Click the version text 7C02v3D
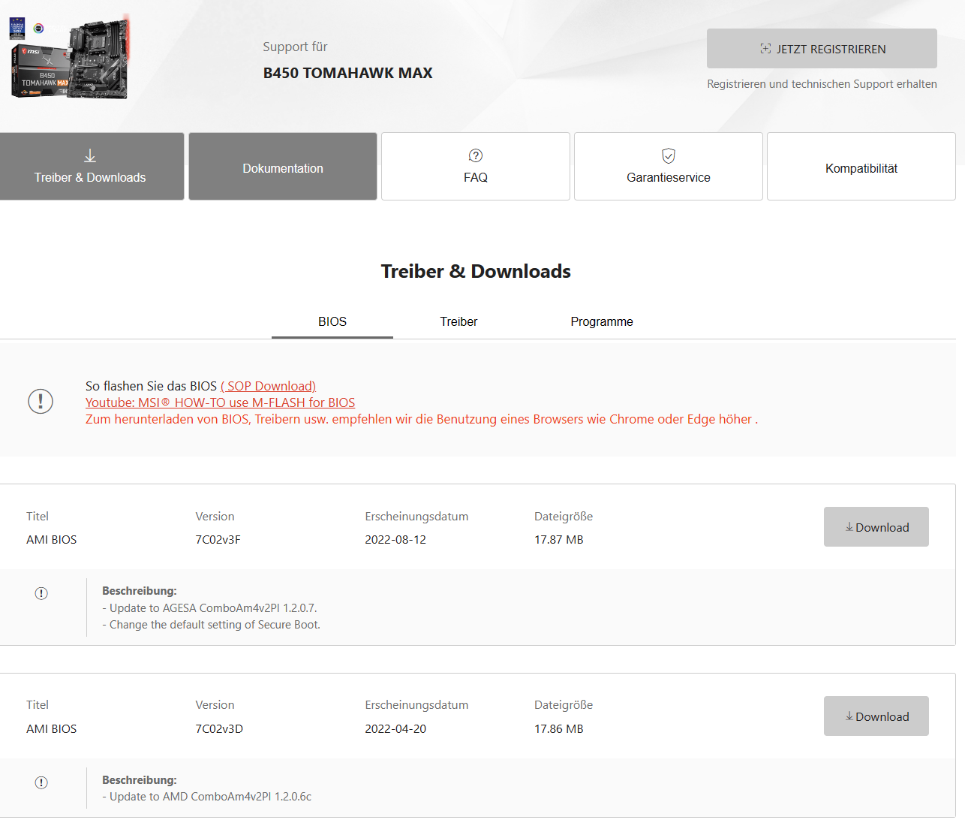The width and height of the screenshot is (965, 826). pos(219,729)
